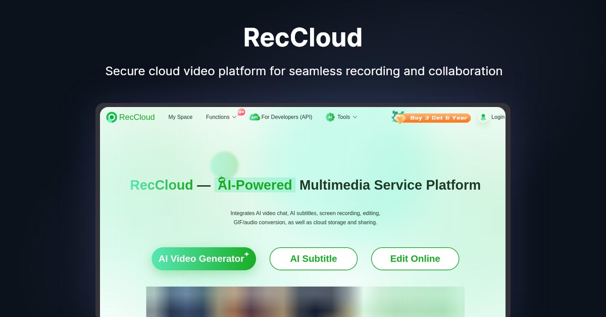This screenshot has width=606, height=317.
Task: Launch the AI Video Generator button
Action: coord(204,259)
